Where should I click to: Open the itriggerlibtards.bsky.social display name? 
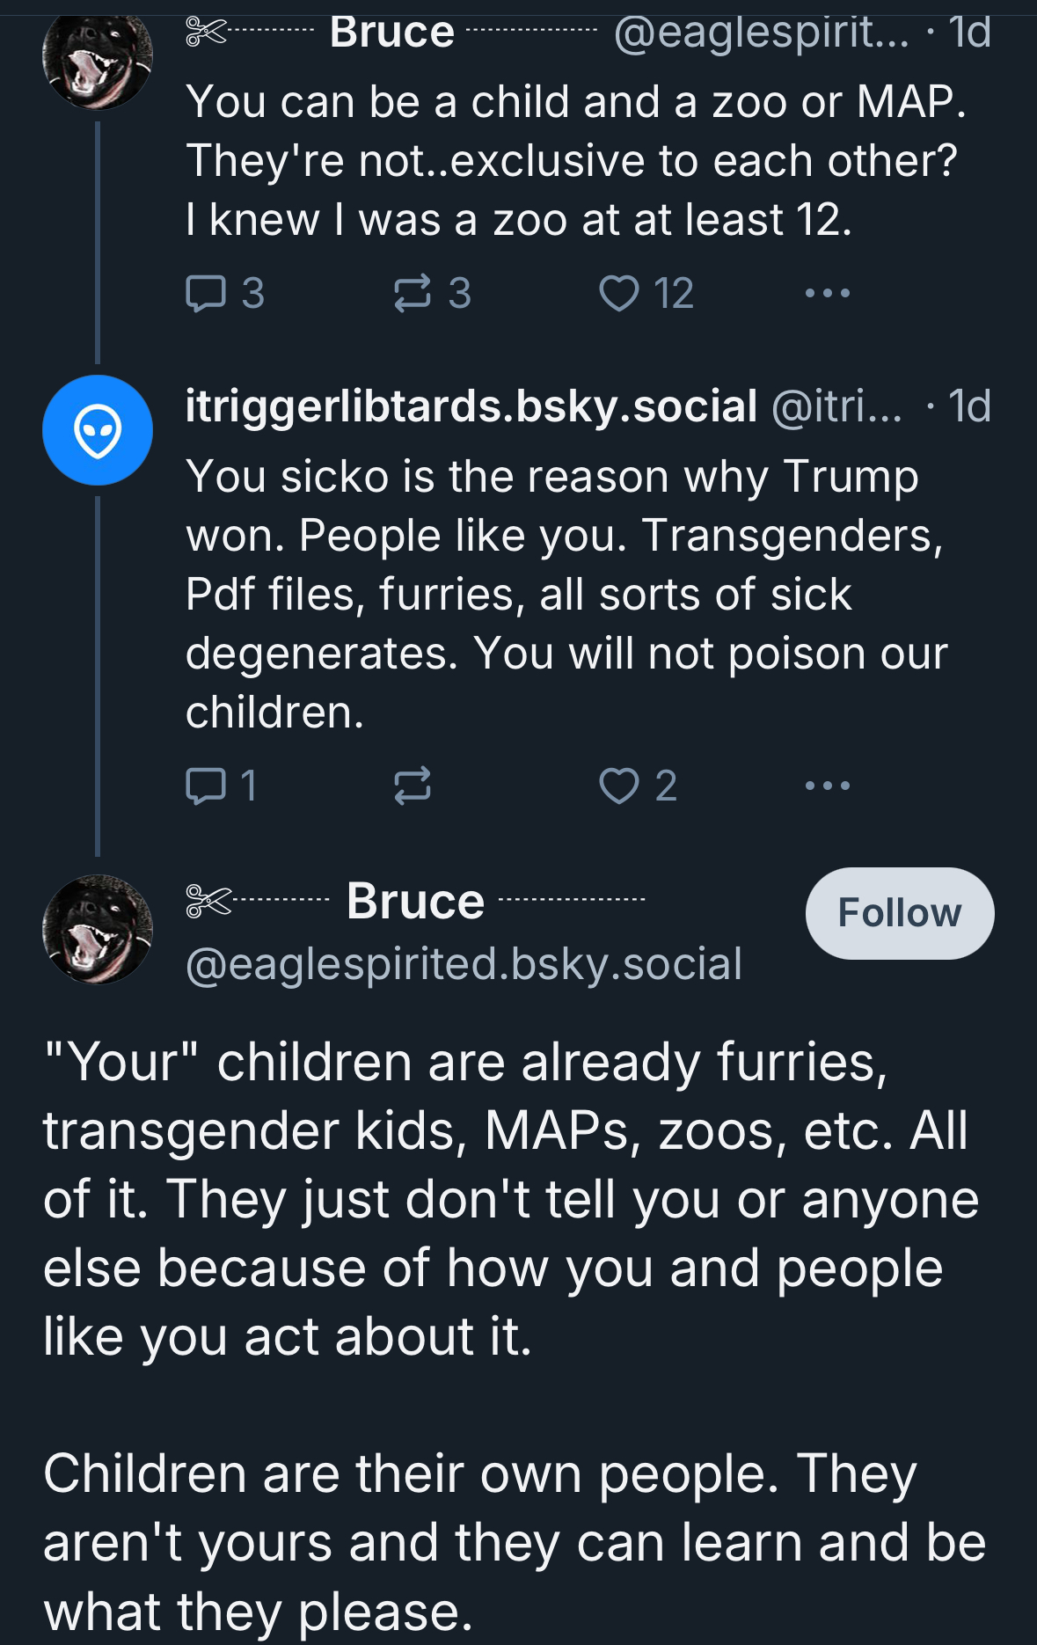471,406
